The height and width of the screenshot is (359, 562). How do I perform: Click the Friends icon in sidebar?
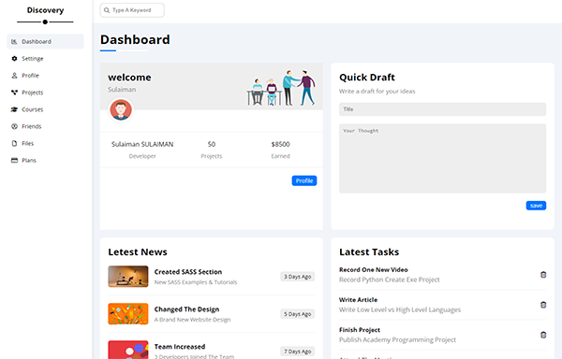14,126
